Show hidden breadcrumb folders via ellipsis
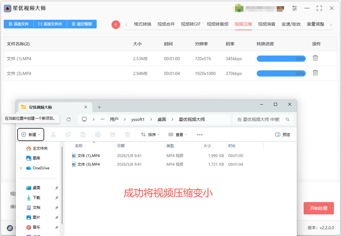This screenshot has width=341, height=236. (x=103, y=119)
